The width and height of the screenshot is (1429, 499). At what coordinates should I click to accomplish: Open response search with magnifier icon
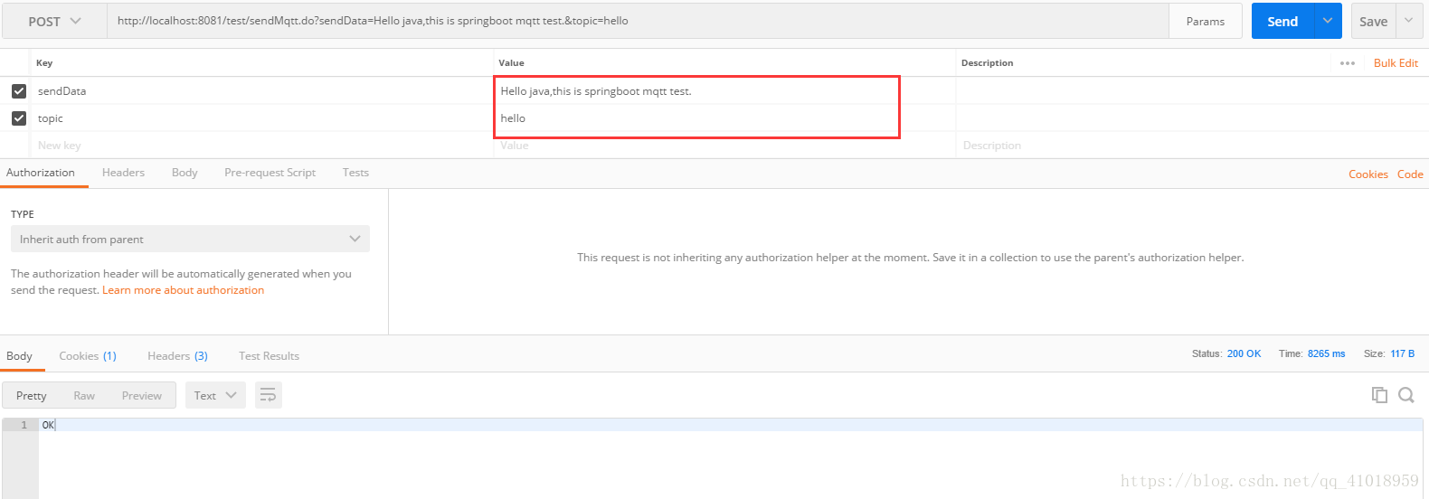tap(1406, 395)
